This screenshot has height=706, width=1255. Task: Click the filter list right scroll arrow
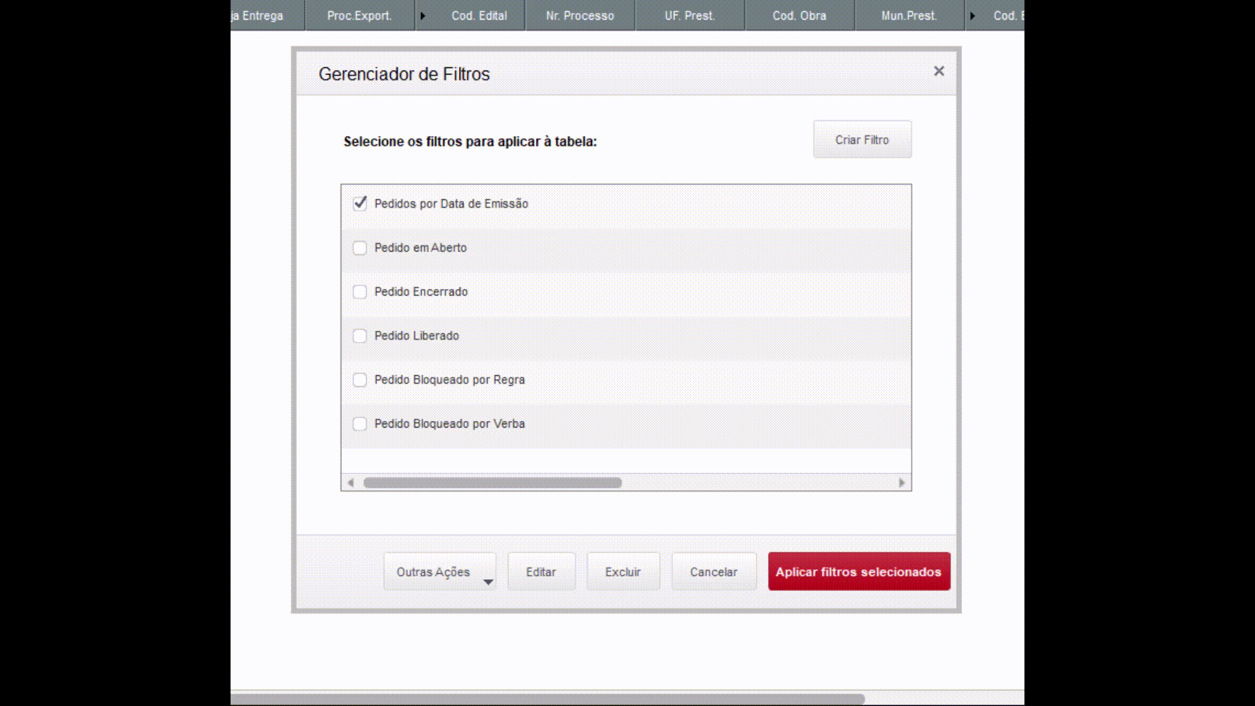pyautogui.click(x=902, y=483)
